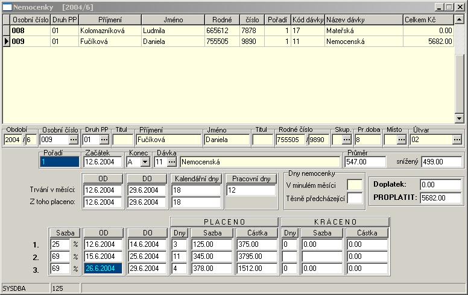The height and width of the screenshot is (295, 468).
Task: Click the Příjmení column header
Action: click(x=110, y=20)
